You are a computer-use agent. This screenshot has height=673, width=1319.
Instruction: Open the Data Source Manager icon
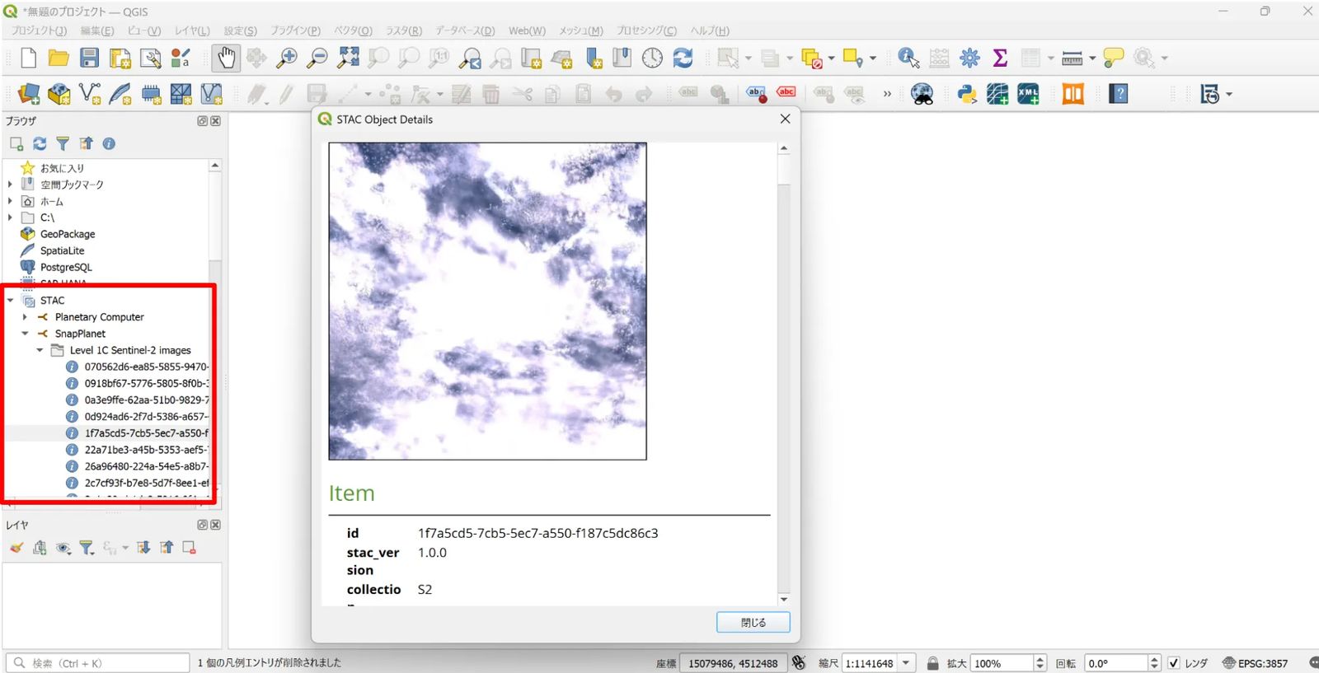tap(28, 94)
